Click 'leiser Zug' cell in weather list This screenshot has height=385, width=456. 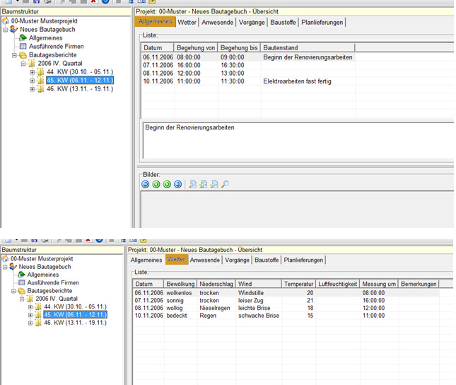pos(259,301)
